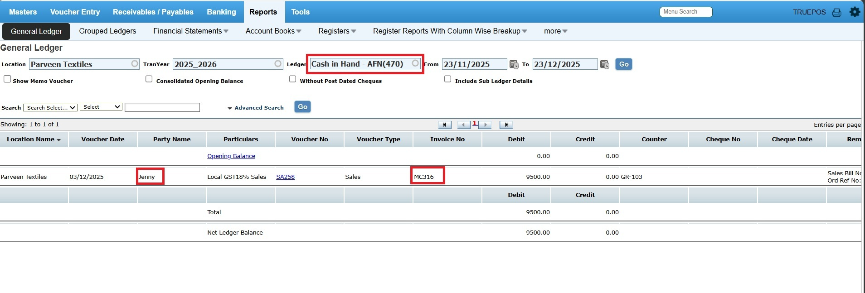
Task: Switch to Grouped Ledgers
Action: [x=107, y=31]
